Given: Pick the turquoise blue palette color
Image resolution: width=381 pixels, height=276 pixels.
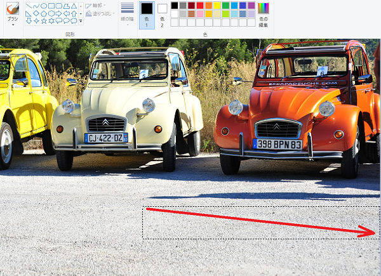Looking at the screenshot, I should tap(234, 5).
